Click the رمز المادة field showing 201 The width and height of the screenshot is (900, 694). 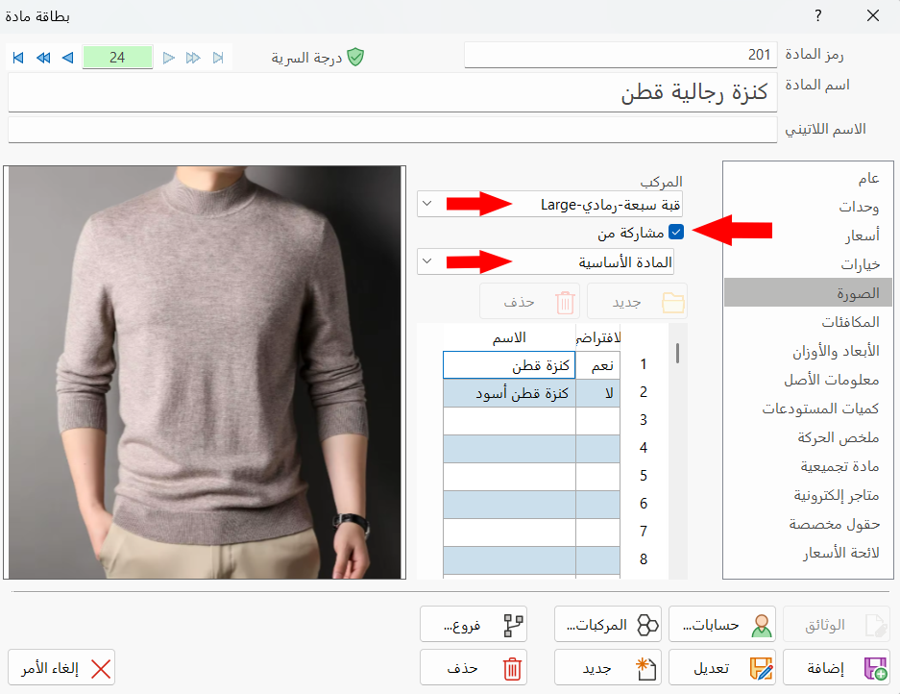[x=620, y=55]
